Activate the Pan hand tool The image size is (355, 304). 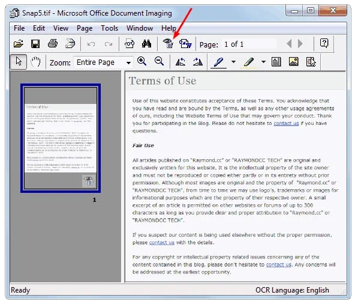point(35,62)
